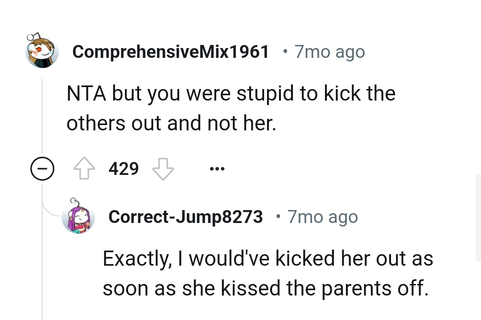Image resolution: width=481 pixels, height=320 pixels.
Task: Click the 429 vote count
Action: click(123, 168)
